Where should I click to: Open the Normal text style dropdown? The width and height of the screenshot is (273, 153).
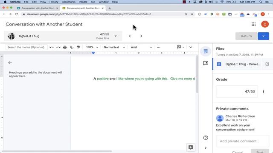pyautogui.click(x=114, y=47)
